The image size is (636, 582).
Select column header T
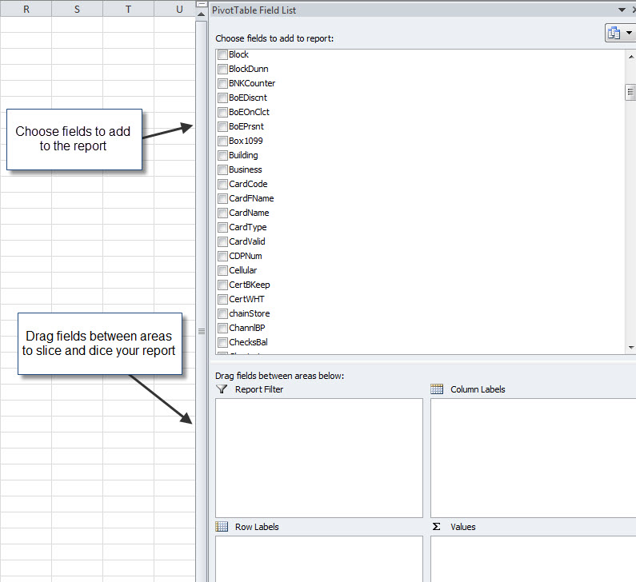coord(128,9)
